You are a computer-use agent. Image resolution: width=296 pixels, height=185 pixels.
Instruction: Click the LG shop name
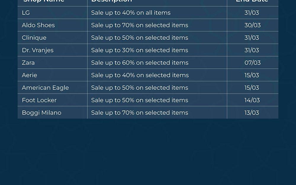(x=26, y=13)
